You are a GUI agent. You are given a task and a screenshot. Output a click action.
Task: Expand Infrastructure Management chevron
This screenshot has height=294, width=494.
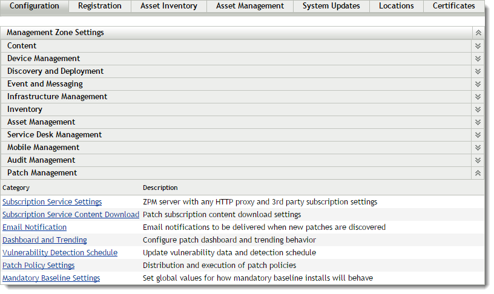478,97
